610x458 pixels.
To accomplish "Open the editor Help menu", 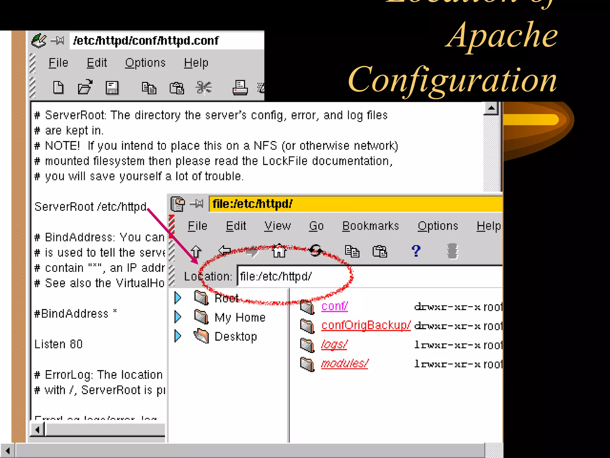I will coord(196,63).
